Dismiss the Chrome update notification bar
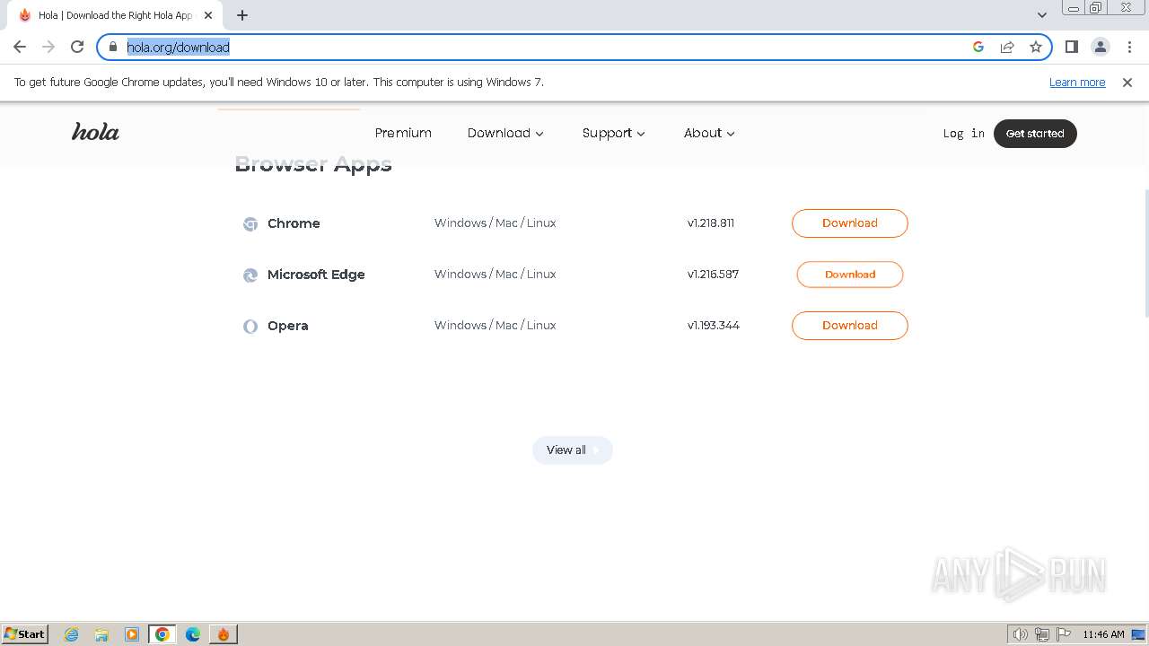Viewport: 1149px width, 646px height. [1127, 82]
